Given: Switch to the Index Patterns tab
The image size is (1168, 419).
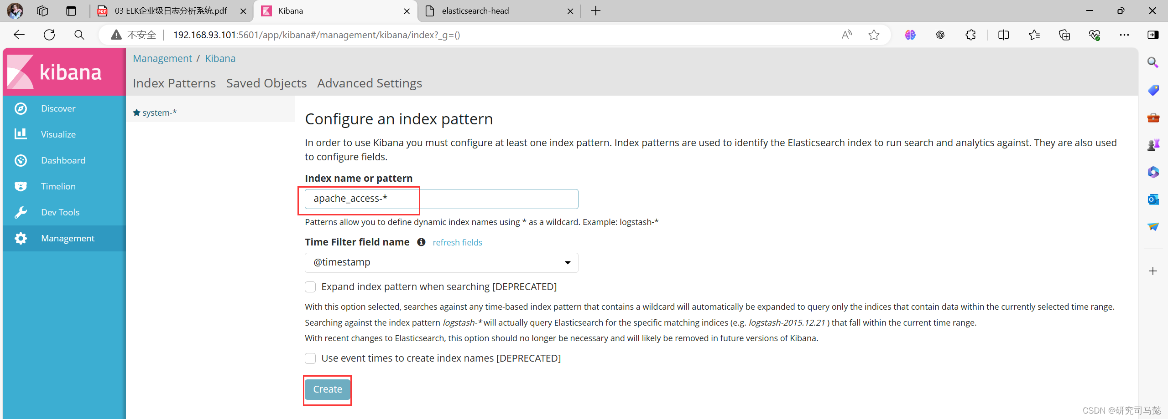Looking at the screenshot, I should click(x=174, y=83).
